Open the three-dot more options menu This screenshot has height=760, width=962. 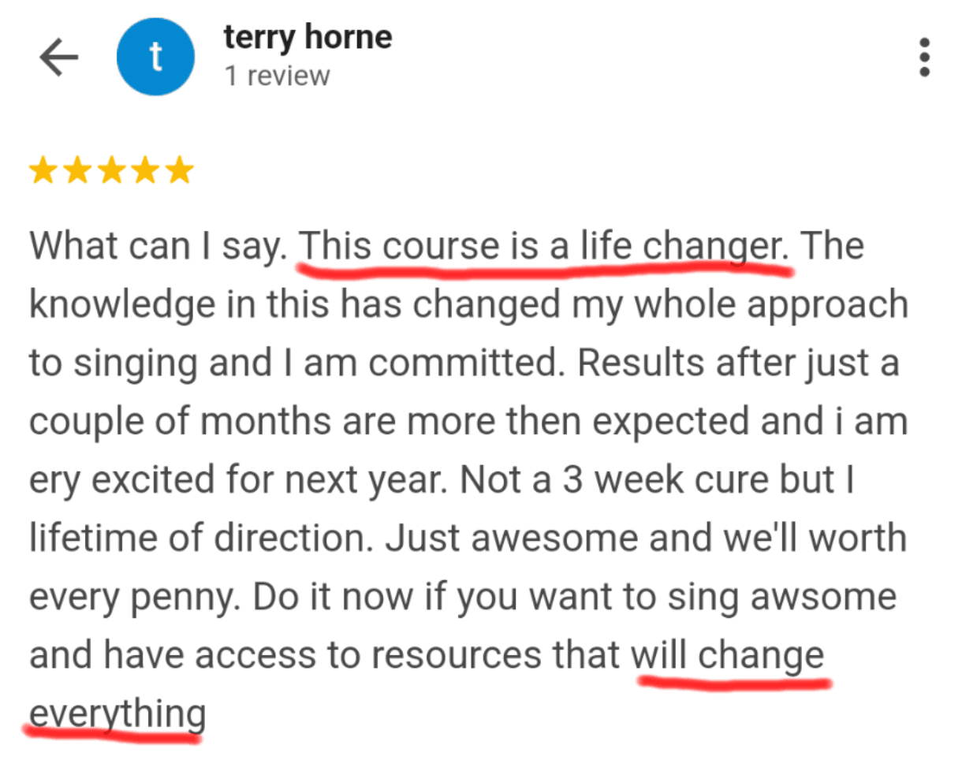click(x=925, y=58)
